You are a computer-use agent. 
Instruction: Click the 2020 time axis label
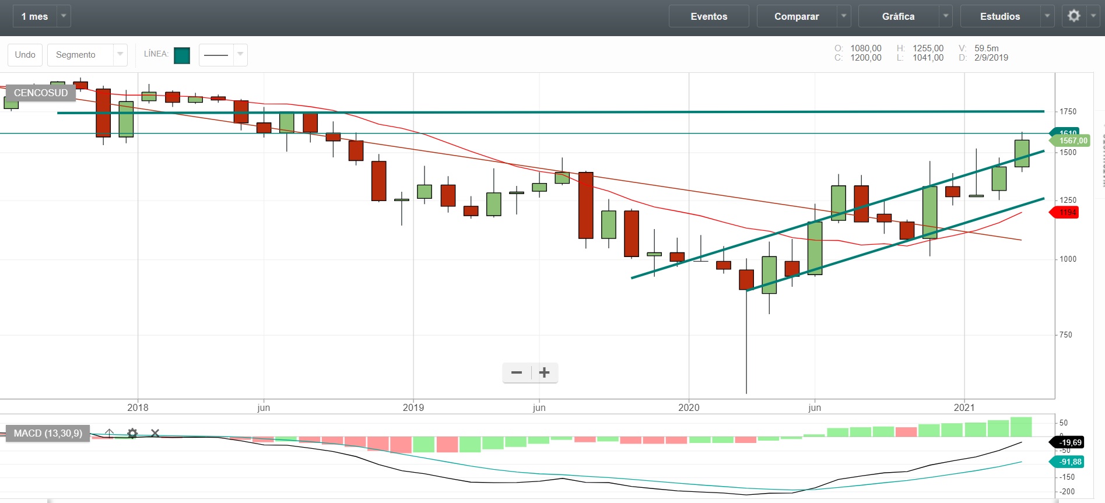point(689,407)
